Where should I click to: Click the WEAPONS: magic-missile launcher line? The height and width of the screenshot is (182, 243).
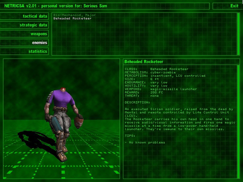[x=161, y=89]
